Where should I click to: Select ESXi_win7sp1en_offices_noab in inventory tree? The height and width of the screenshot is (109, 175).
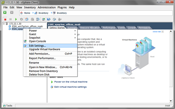(x=27, y=26)
